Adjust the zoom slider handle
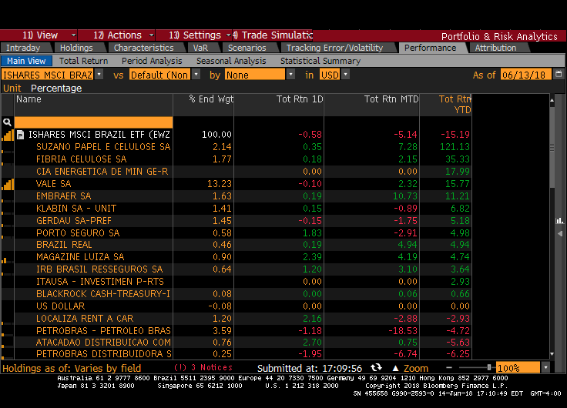 click(x=489, y=368)
